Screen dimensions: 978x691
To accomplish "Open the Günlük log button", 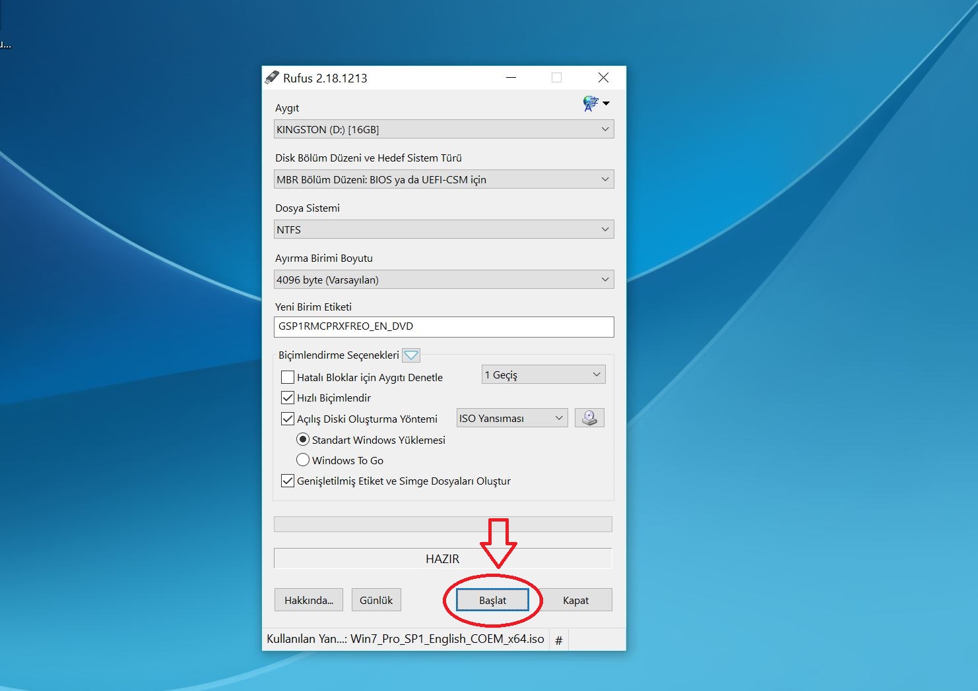I will click(376, 600).
